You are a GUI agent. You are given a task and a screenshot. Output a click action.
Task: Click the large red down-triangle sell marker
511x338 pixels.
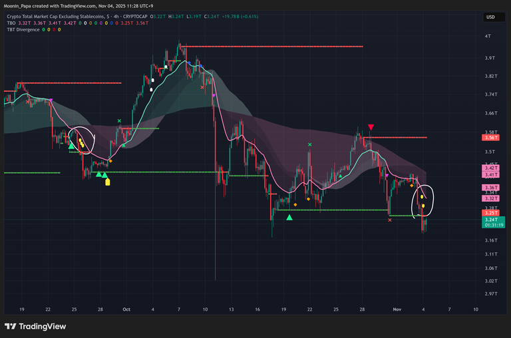(x=371, y=127)
